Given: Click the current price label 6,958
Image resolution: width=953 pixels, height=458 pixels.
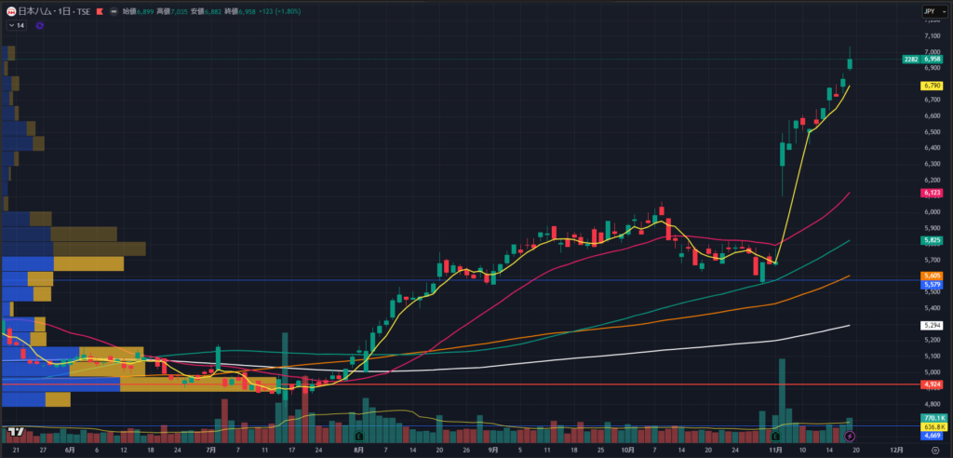Looking at the screenshot, I should (932, 59).
